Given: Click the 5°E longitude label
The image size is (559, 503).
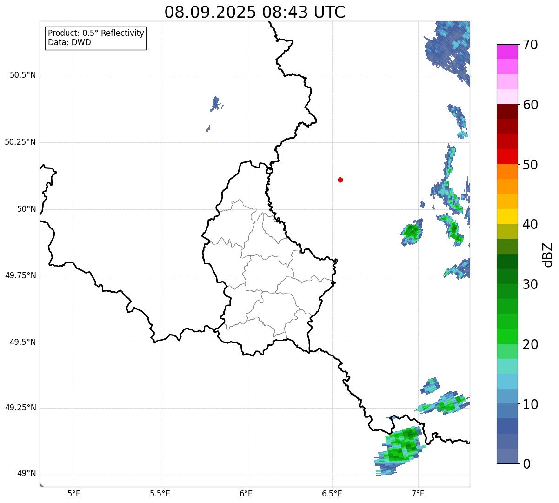Looking at the screenshot, I should point(74,493).
